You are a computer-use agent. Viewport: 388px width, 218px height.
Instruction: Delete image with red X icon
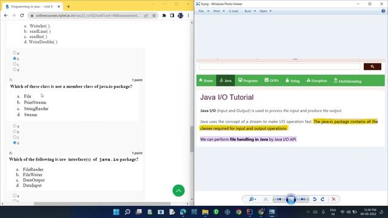(x=333, y=199)
